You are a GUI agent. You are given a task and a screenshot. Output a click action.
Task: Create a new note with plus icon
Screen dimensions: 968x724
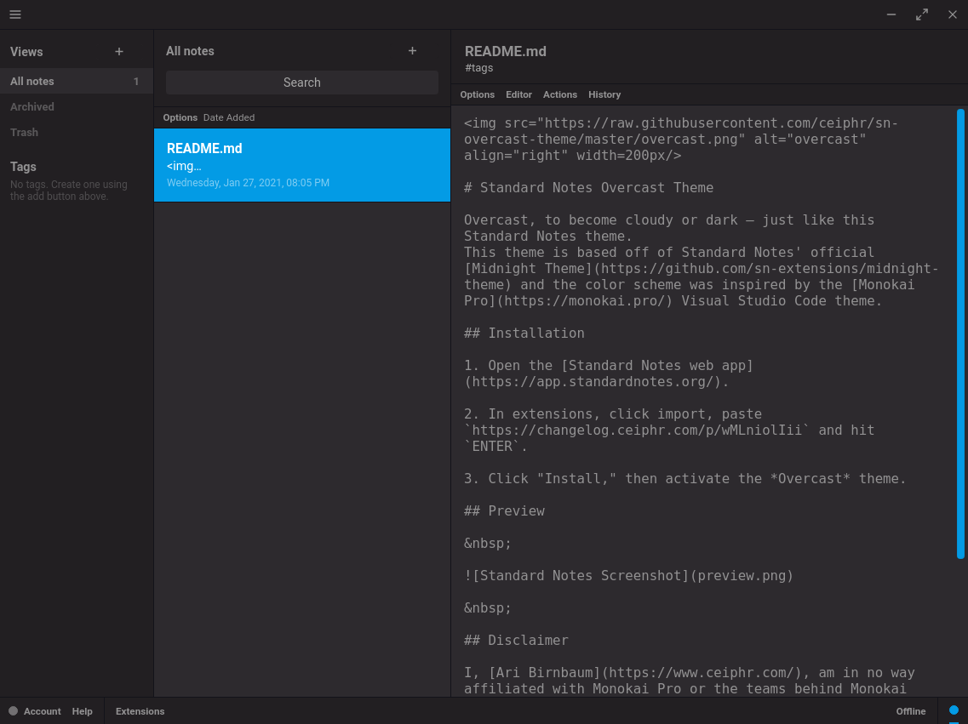click(x=412, y=51)
